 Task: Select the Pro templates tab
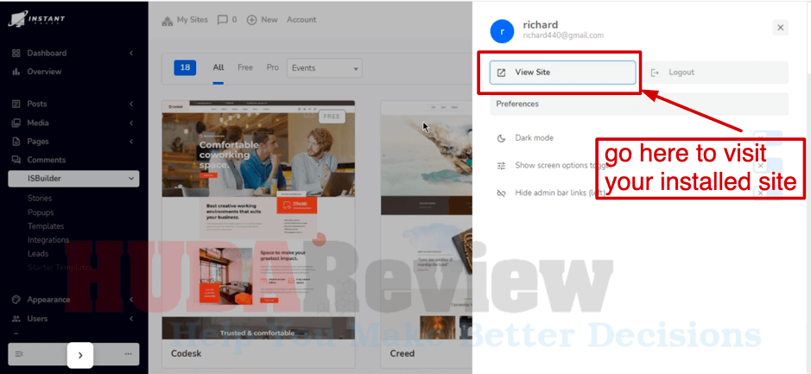coord(273,67)
